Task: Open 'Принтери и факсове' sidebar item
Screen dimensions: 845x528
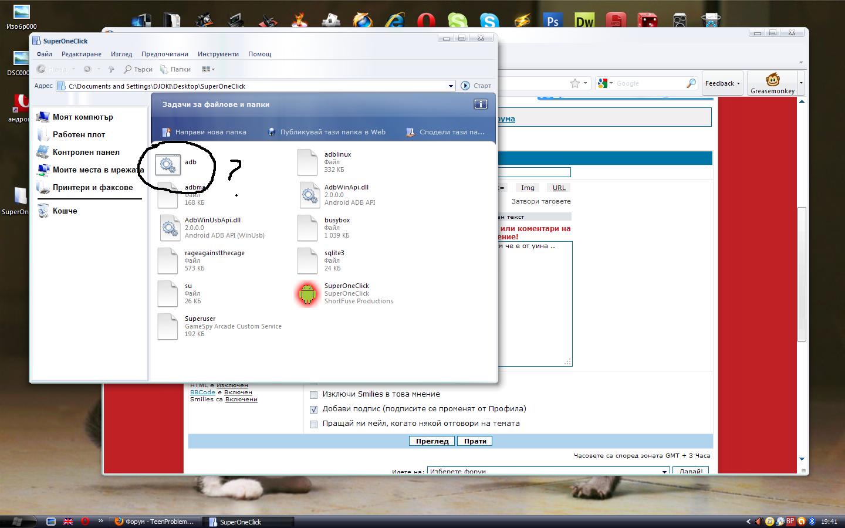Action: (x=85, y=187)
